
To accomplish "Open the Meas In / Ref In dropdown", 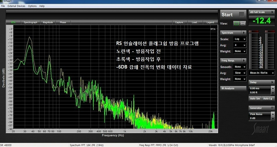I will pyautogui.click(x=262, y=73).
